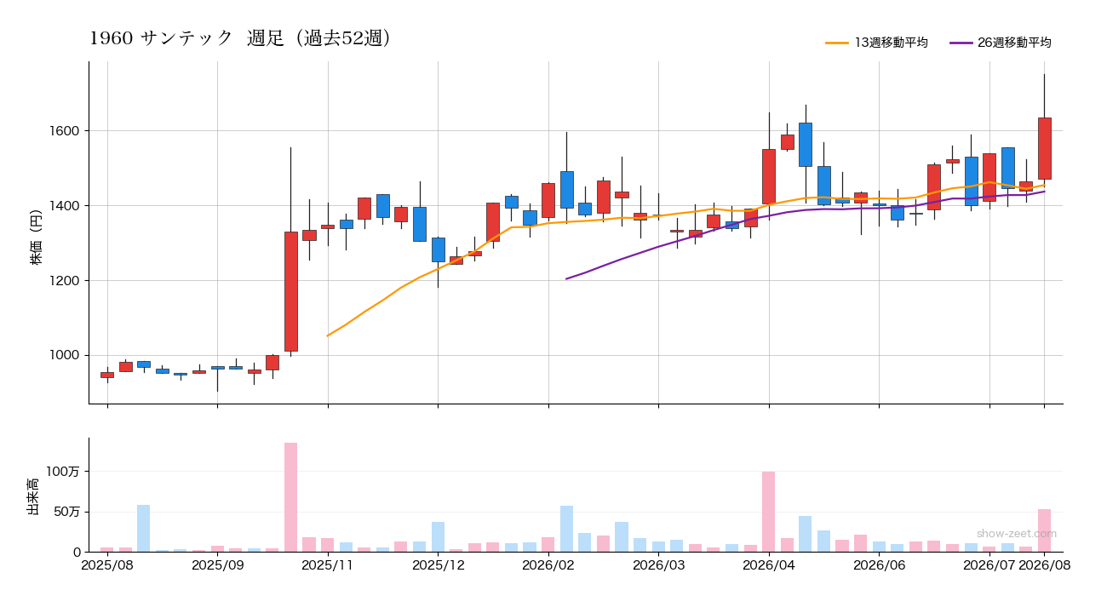The width and height of the screenshot is (1107, 613).
Task: Click the 2025/09 date label
Action: point(217,565)
